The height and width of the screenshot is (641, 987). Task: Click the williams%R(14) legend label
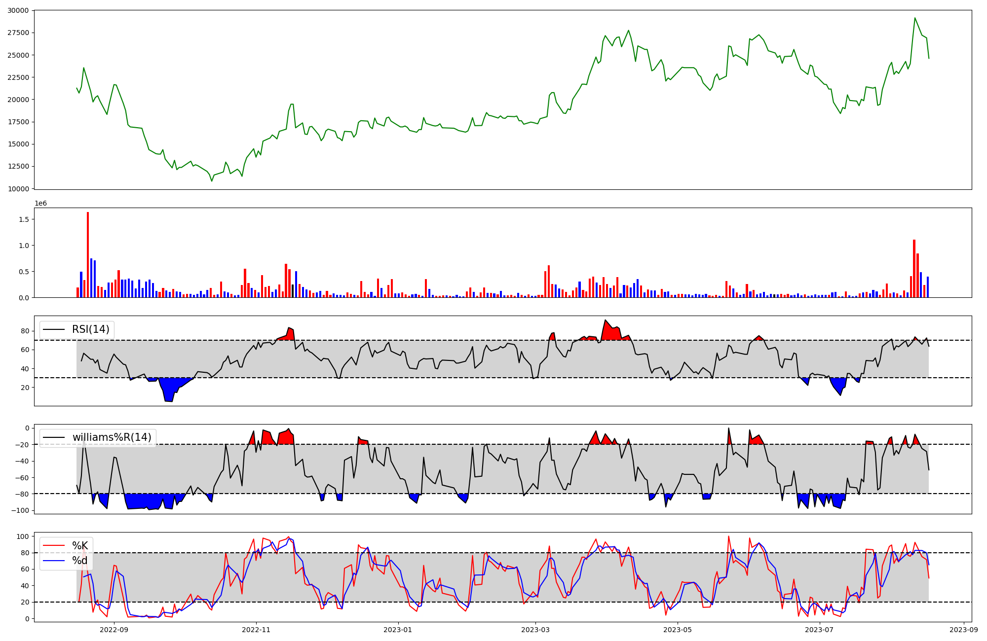(x=112, y=437)
